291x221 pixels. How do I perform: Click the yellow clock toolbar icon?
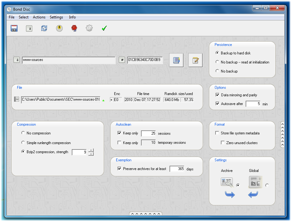pos(59,28)
